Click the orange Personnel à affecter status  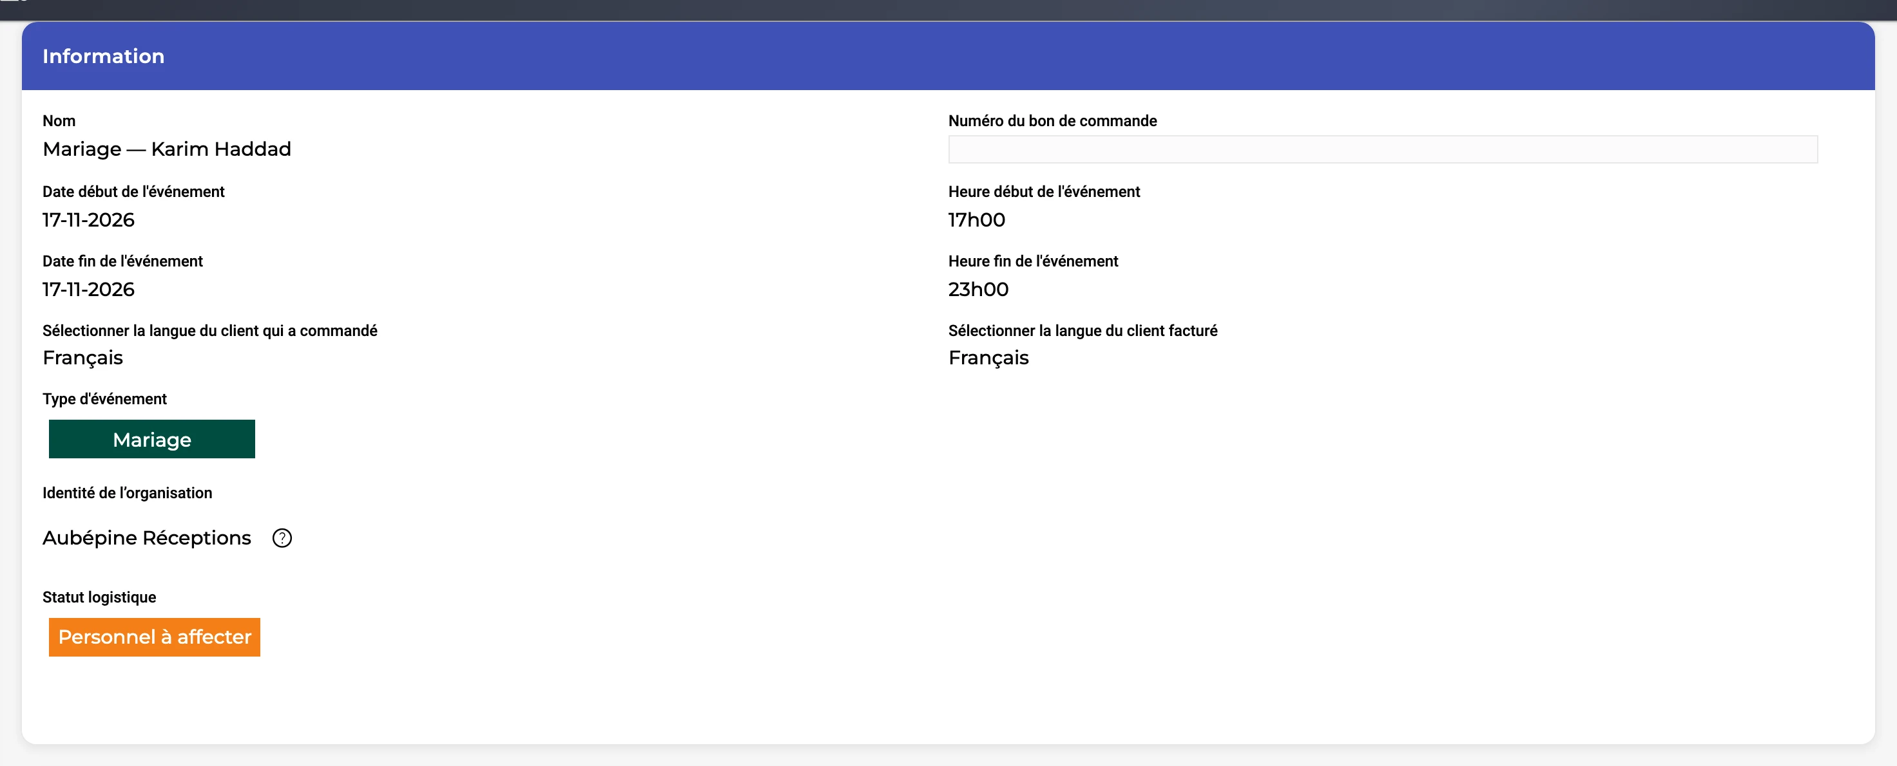pyautogui.click(x=155, y=637)
